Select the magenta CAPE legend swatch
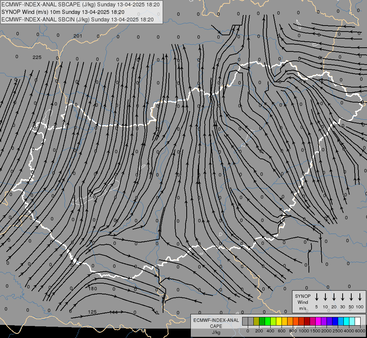 318,321
